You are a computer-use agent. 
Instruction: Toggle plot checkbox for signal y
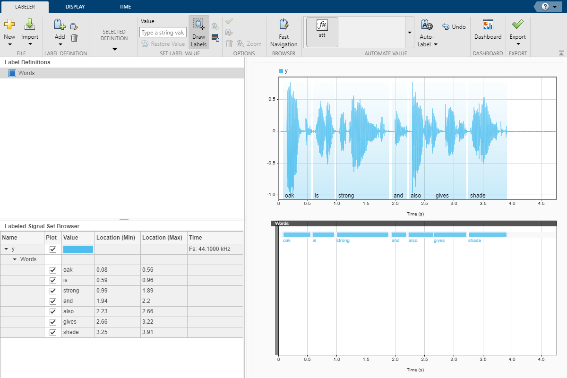53,249
